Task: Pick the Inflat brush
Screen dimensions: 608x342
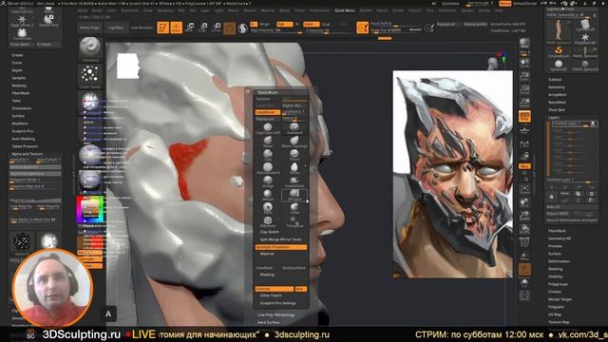Action: tap(294, 209)
